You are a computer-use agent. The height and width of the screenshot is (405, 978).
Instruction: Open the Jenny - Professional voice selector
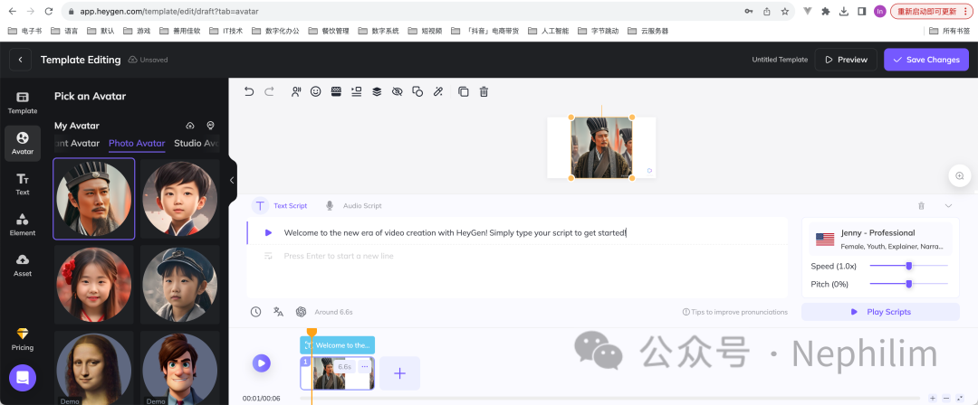[880, 239]
